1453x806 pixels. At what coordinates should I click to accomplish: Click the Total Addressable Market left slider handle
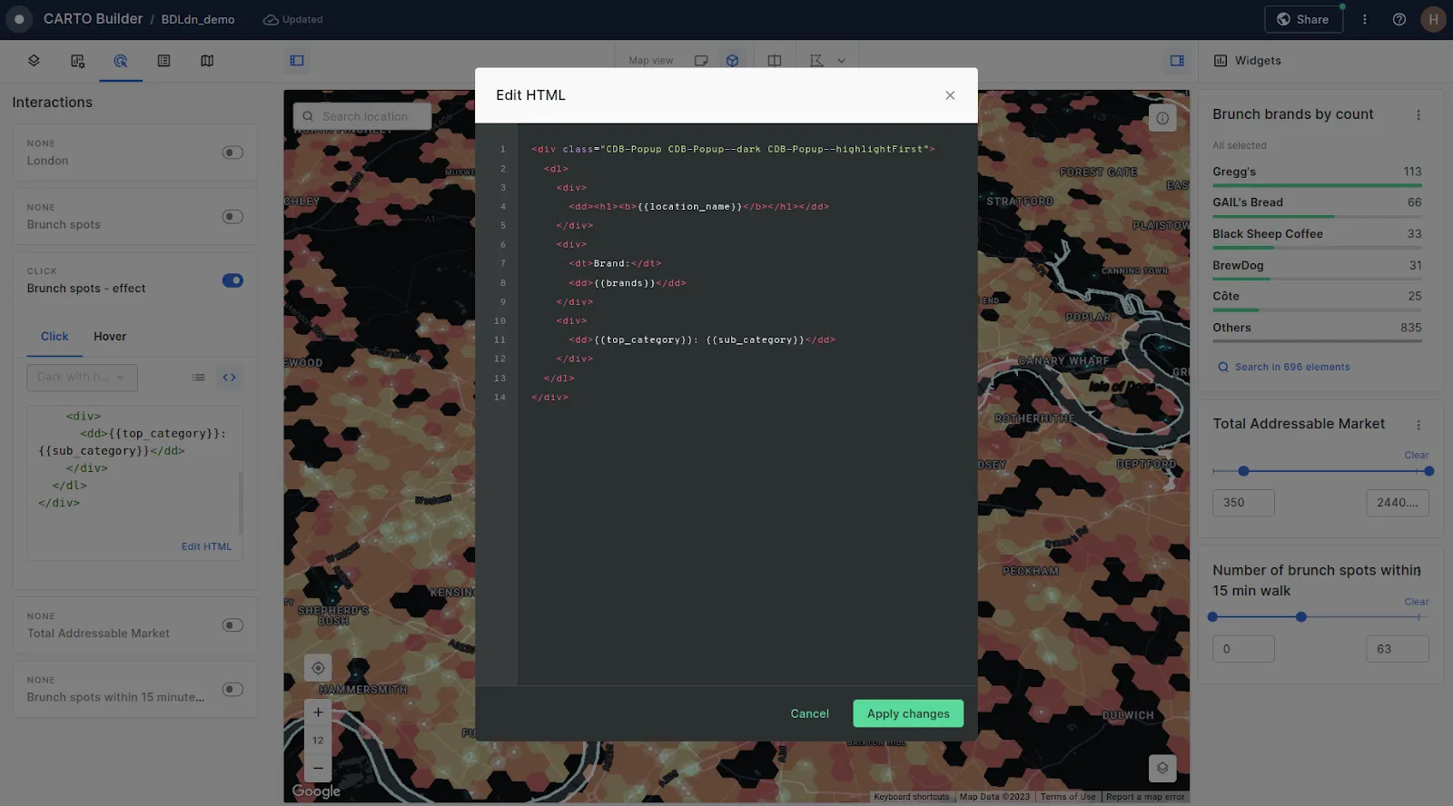[x=1243, y=471]
